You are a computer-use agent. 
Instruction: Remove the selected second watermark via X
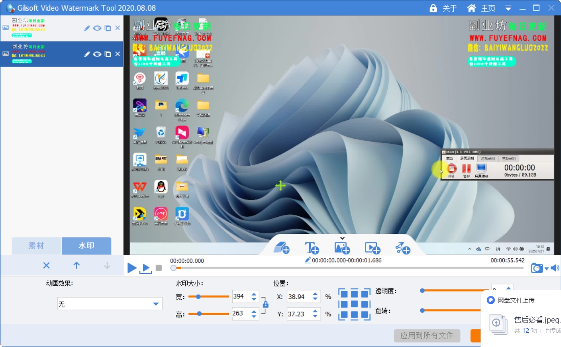tap(118, 54)
